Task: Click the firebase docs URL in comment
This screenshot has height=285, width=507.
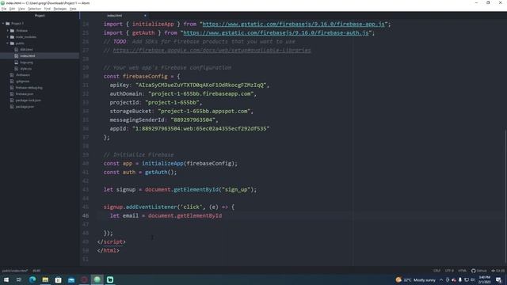Action: pyautogui.click(x=212, y=50)
